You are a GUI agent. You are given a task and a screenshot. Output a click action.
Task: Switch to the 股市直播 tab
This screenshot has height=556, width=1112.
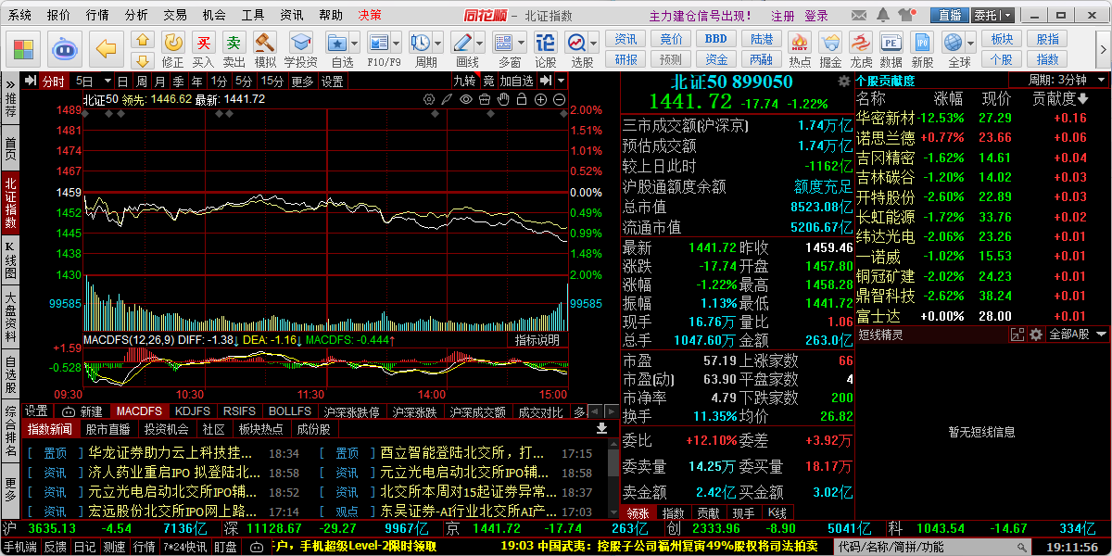tap(107, 429)
